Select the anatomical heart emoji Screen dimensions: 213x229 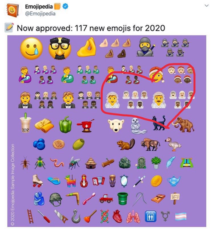117,216
